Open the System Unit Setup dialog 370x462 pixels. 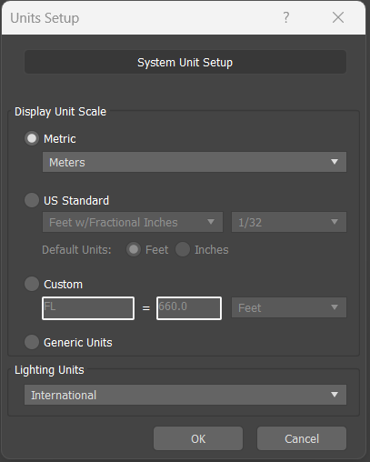point(185,62)
